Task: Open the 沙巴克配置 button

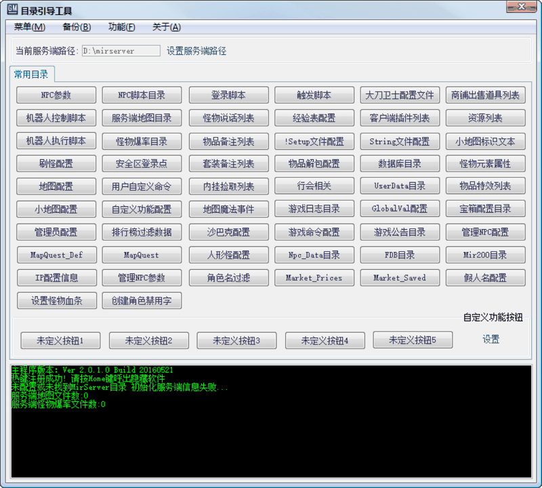Action: (228, 232)
